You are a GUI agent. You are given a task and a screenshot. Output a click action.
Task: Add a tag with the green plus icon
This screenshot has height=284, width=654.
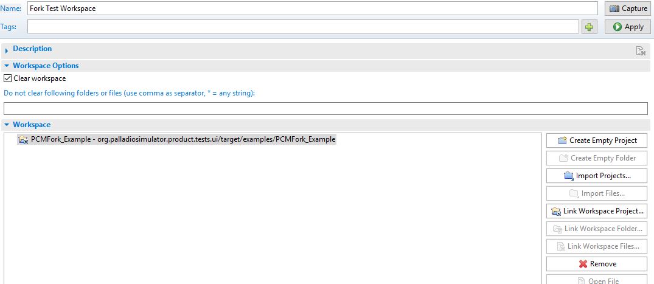tap(589, 27)
